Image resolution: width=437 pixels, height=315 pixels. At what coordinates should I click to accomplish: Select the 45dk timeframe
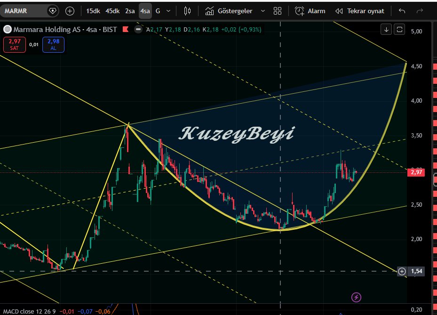(112, 11)
